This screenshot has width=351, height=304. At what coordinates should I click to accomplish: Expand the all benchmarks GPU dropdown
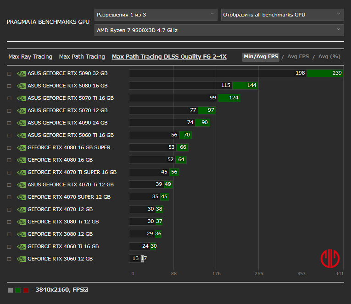[282, 15]
